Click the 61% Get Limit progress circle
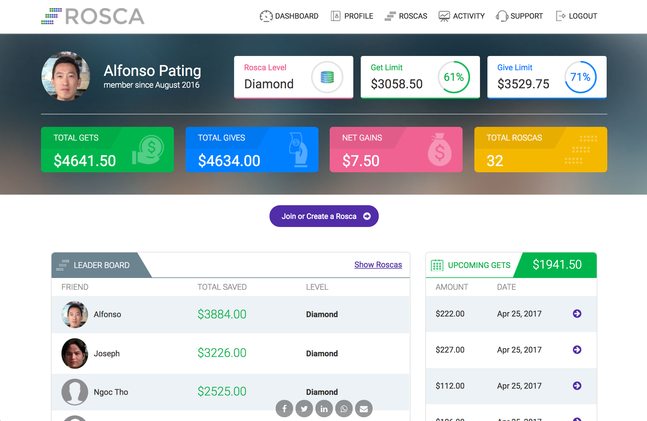Viewport: 647px width, 421px height. (x=454, y=77)
